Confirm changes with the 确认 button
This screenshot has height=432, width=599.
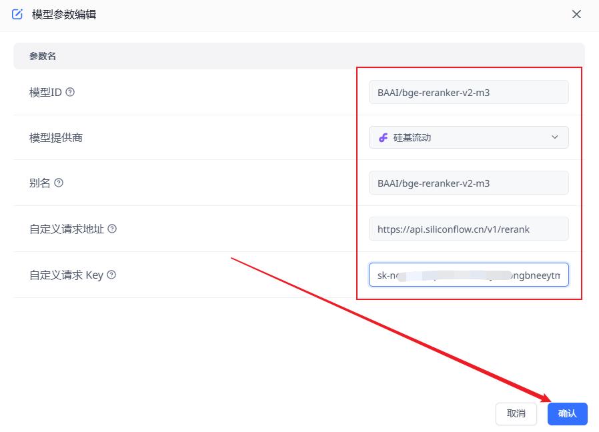tap(567, 413)
